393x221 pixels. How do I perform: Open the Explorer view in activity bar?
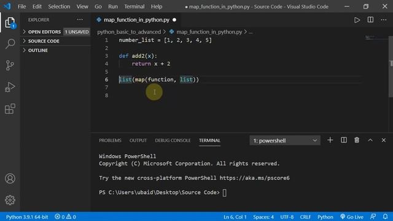[10, 23]
